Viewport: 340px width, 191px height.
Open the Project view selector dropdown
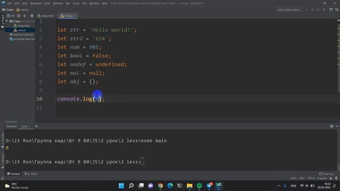pyautogui.click(x=11, y=16)
